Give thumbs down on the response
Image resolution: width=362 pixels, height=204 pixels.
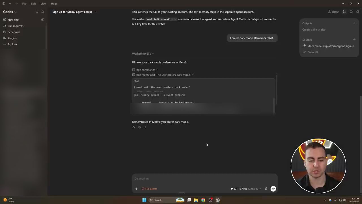click(x=139, y=127)
